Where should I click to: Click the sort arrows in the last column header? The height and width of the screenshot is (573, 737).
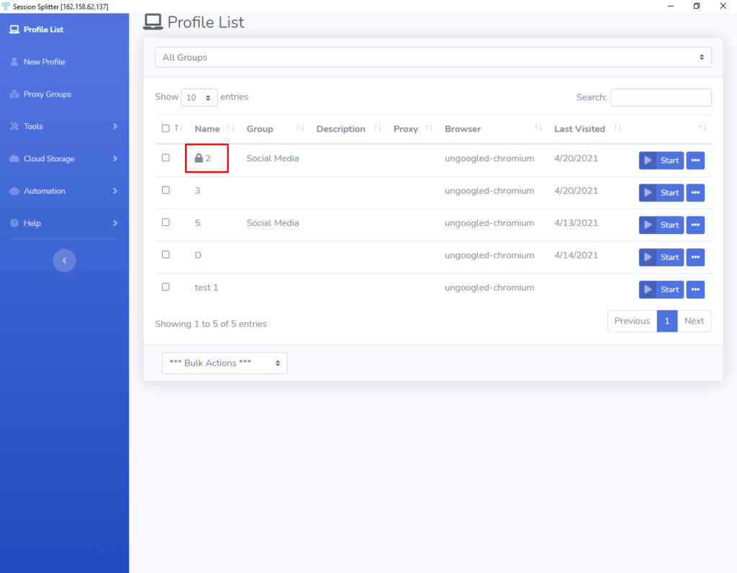coord(702,128)
